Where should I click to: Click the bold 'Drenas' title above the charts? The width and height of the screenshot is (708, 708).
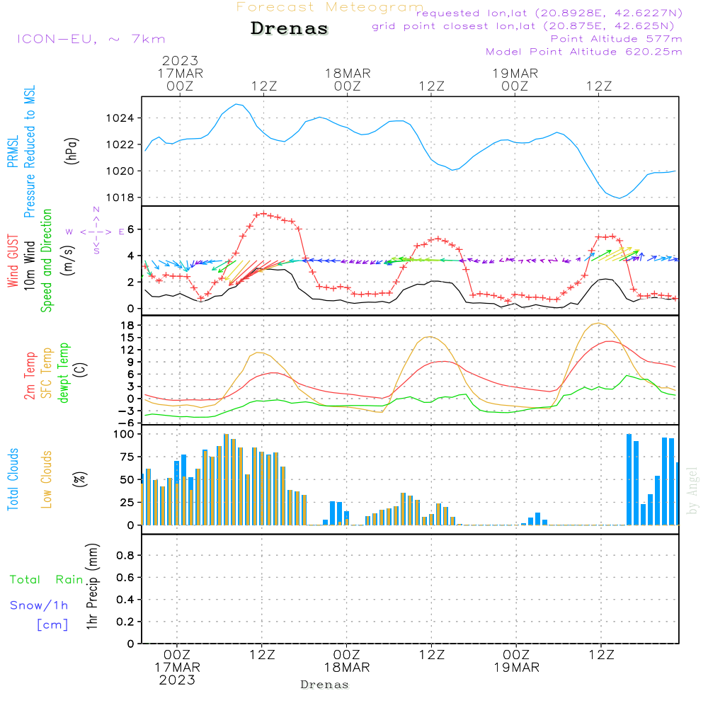tap(290, 28)
